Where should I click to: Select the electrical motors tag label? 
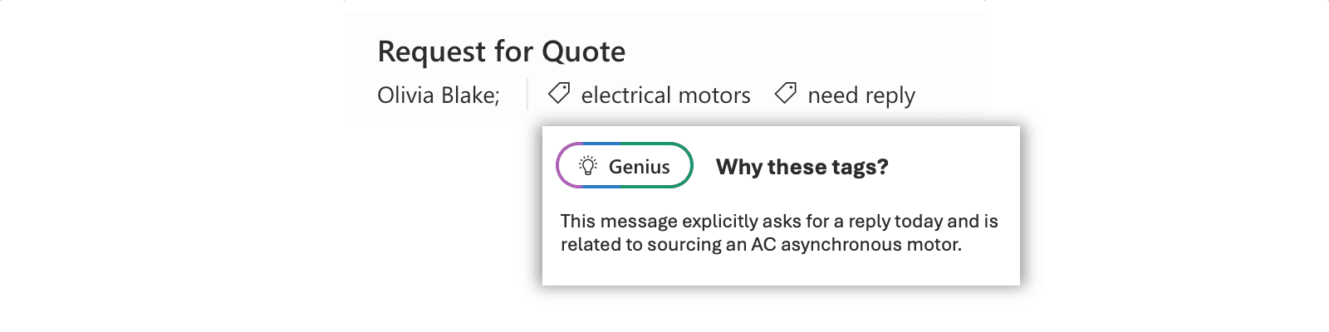tap(665, 95)
